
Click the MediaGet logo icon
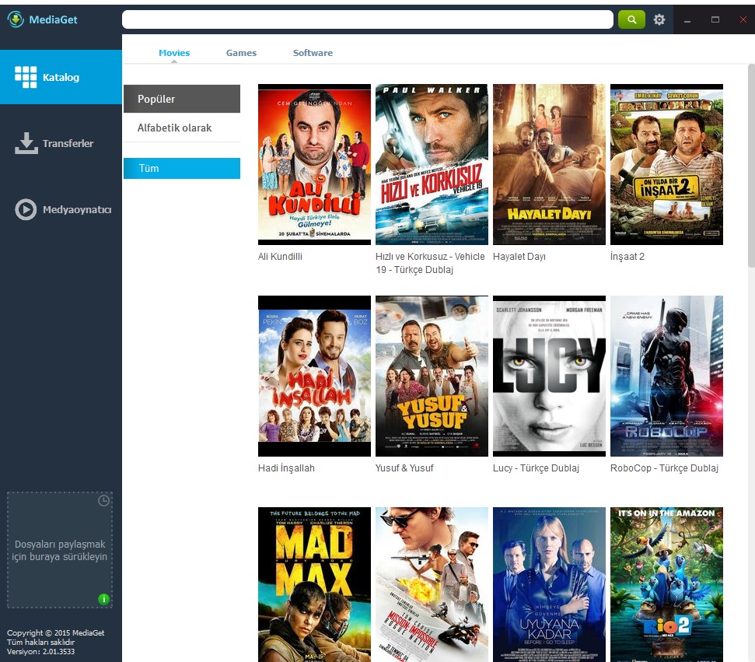[16, 19]
